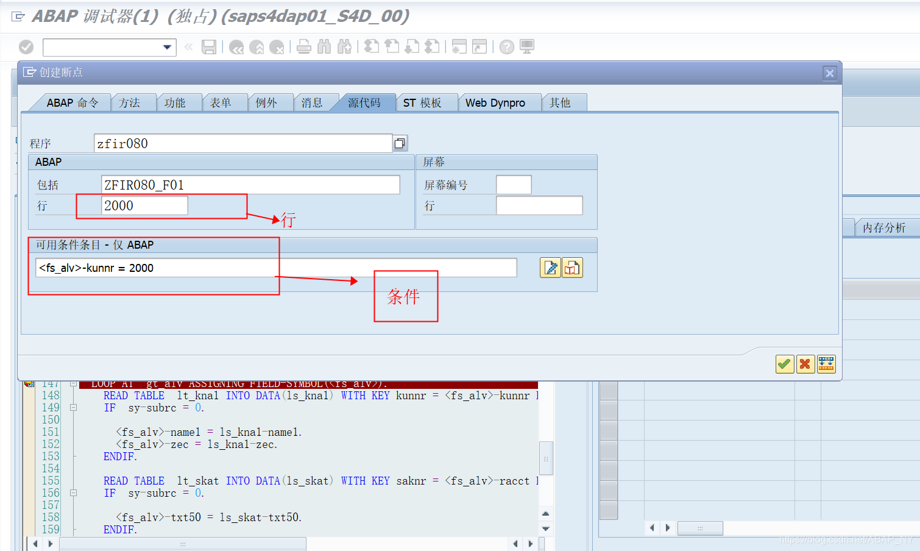Click the Previous Page icon
The width and height of the screenshot is (920, 551).
click(392, 47)
